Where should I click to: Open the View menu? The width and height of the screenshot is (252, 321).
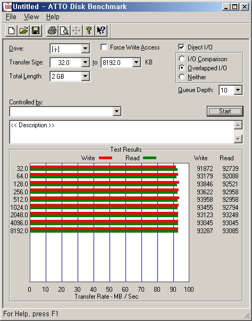(x=31, y=17)
